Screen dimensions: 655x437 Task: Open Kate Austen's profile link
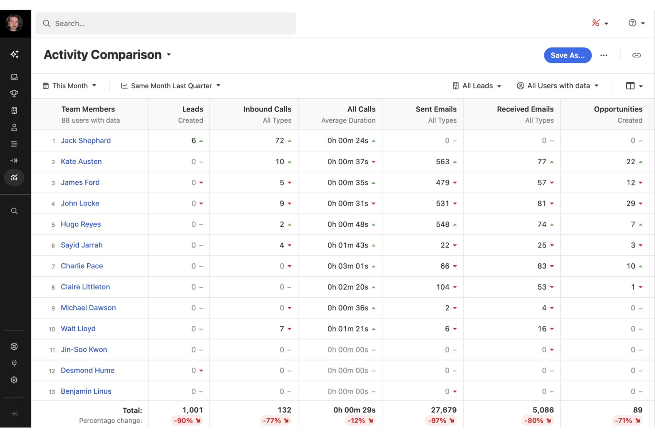(x=81, y=162)
